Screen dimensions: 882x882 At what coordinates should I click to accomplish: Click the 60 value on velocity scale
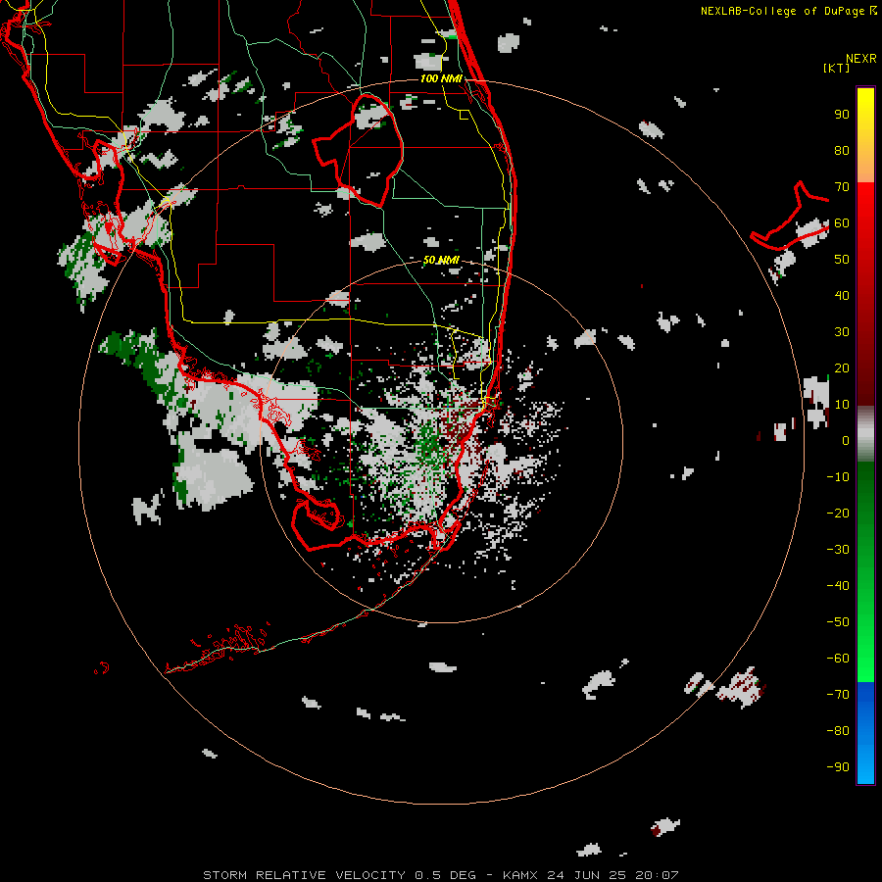842,223
